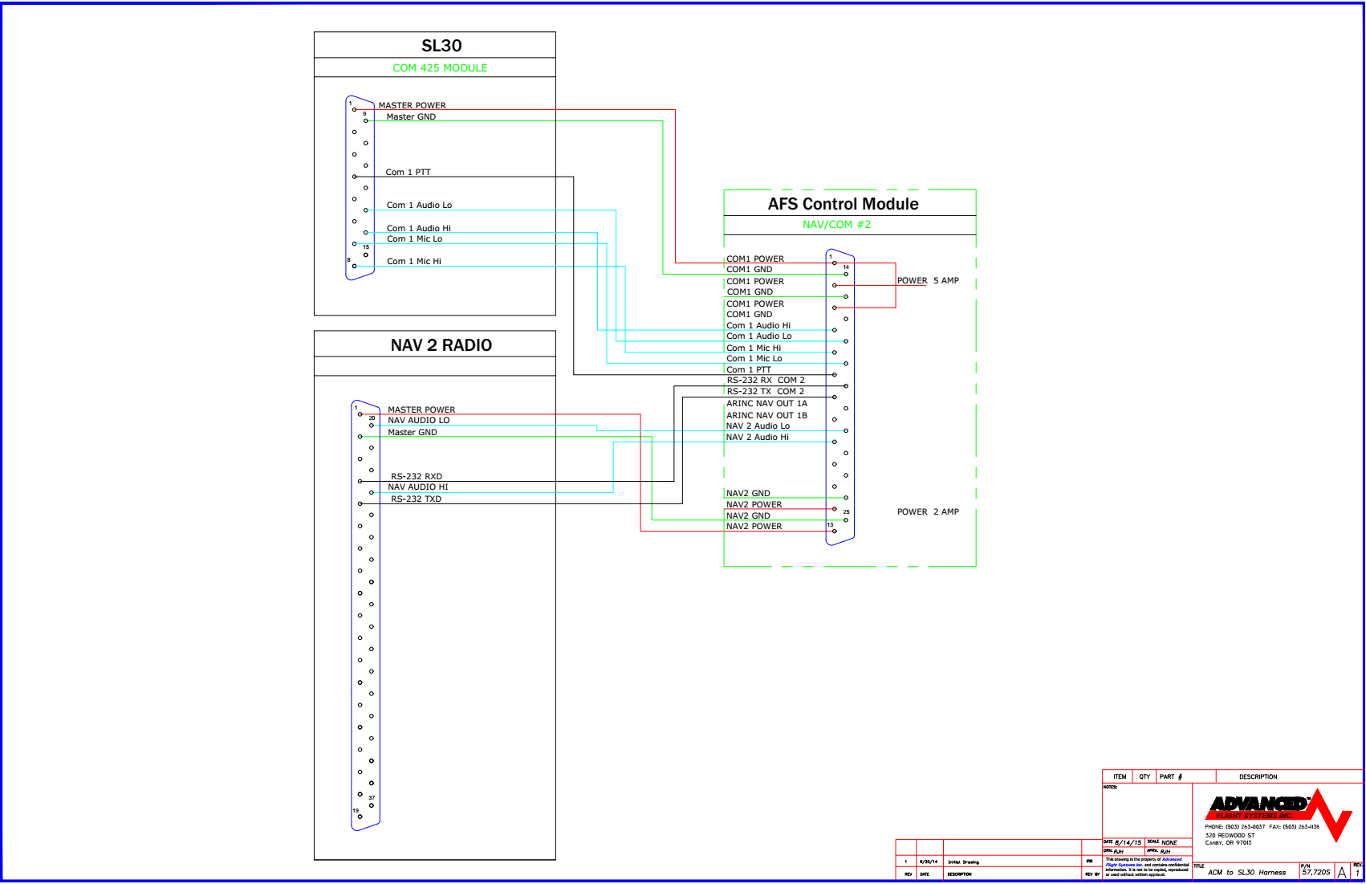This screenshot has width=1366, height=884.
Task: Click 'Master GND' in the SL30 block
Action: tap(411, 116)
